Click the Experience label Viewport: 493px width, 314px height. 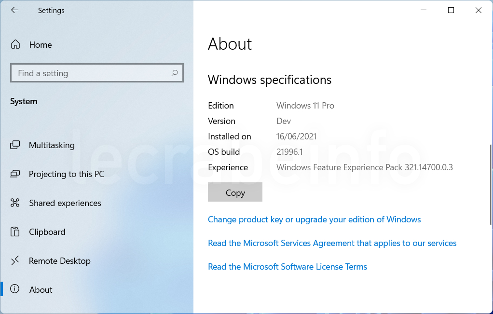pos(228,167)
